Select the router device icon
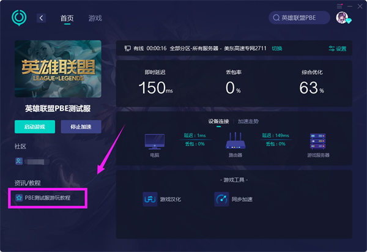 point(235,141)
